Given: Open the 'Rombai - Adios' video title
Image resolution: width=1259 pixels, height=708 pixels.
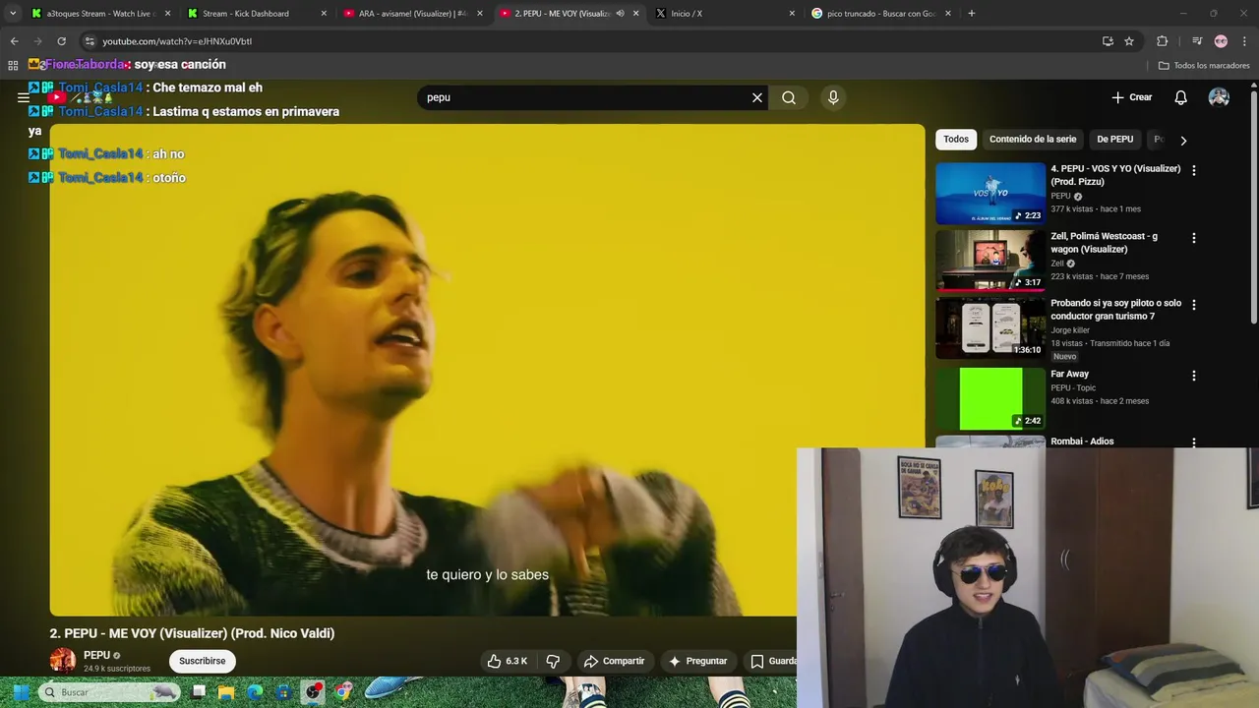Looking at the screenshot, I should pyautogui.click(x=1082, y=442).
